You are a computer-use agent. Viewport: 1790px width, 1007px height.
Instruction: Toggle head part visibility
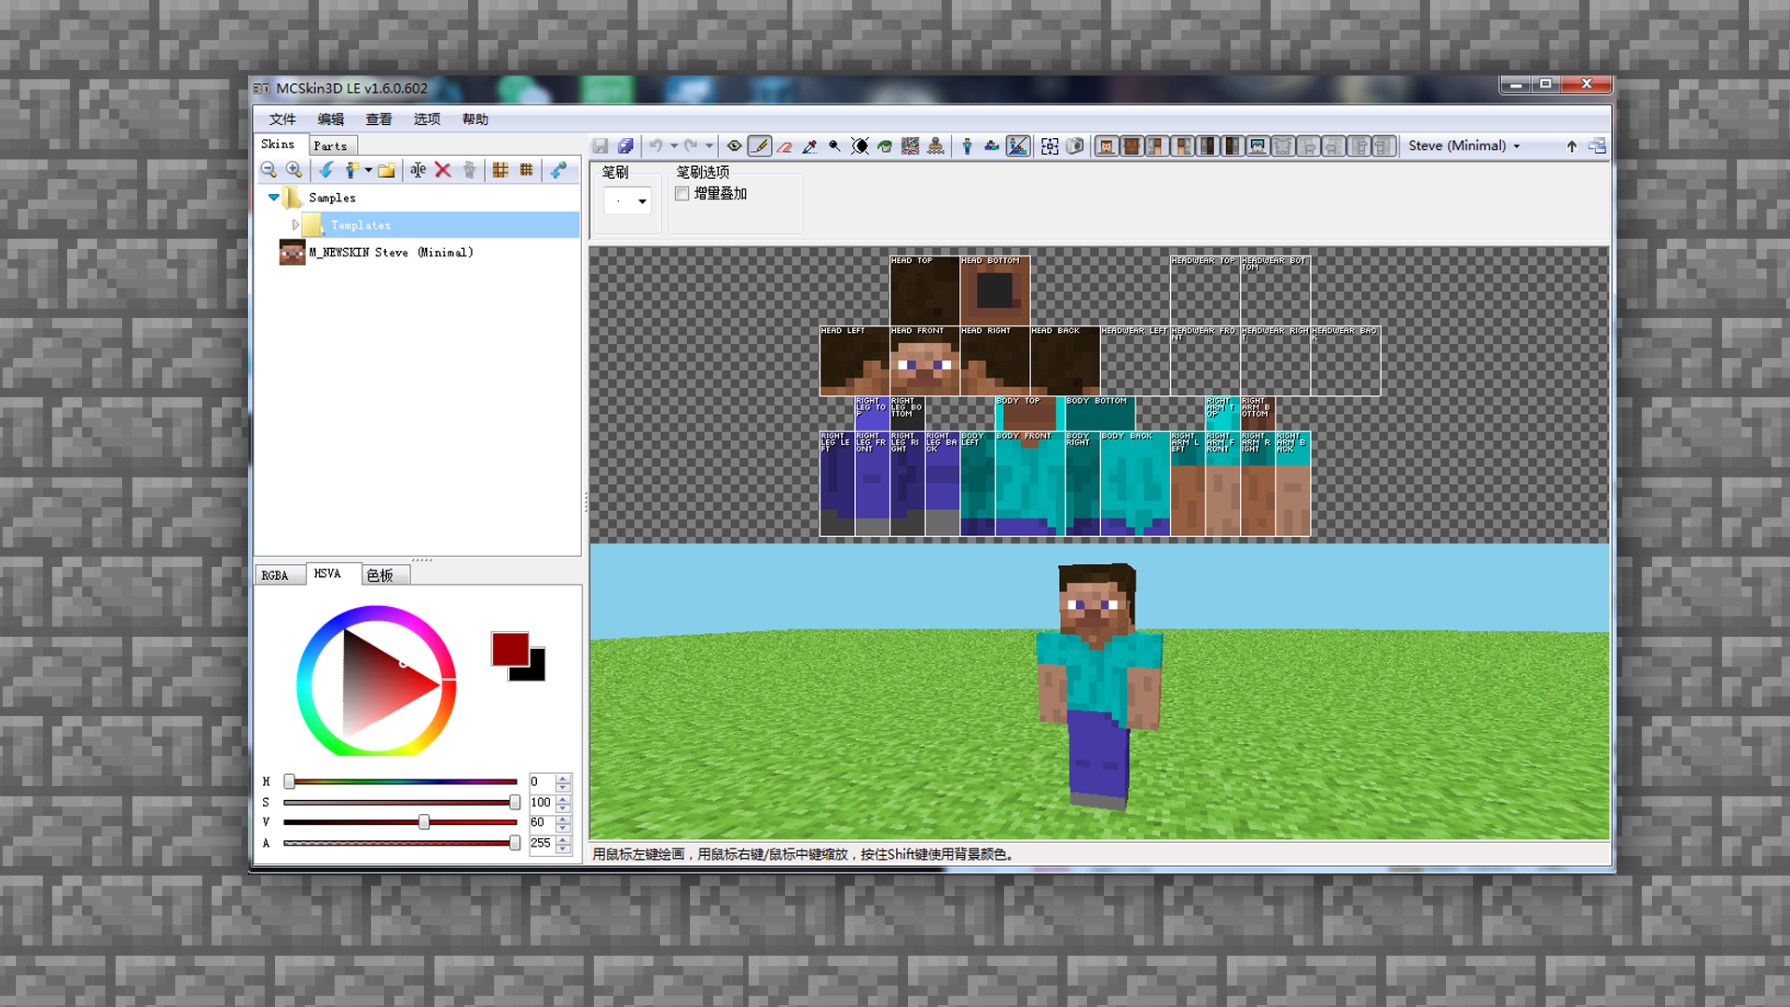pyautogui.click(x=1107, y=146)
